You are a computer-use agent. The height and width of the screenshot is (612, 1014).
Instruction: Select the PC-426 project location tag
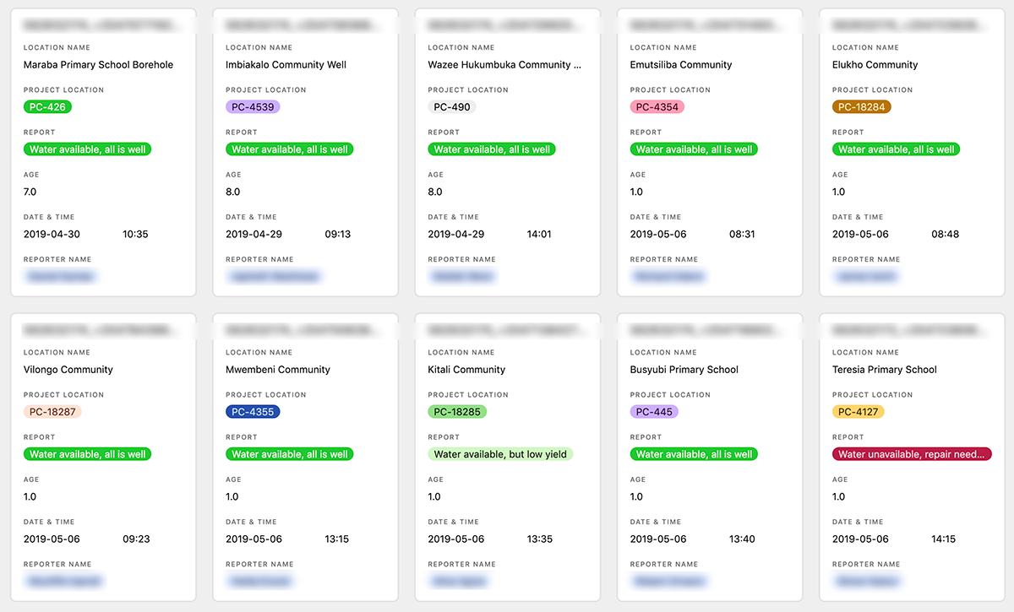pyautogui.click(x=48, y=107)
